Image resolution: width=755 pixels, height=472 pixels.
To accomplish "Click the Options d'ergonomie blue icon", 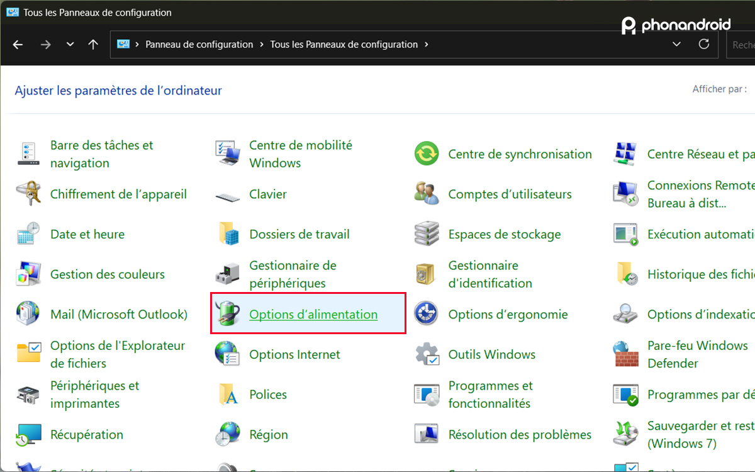I will tap(427, 314).
